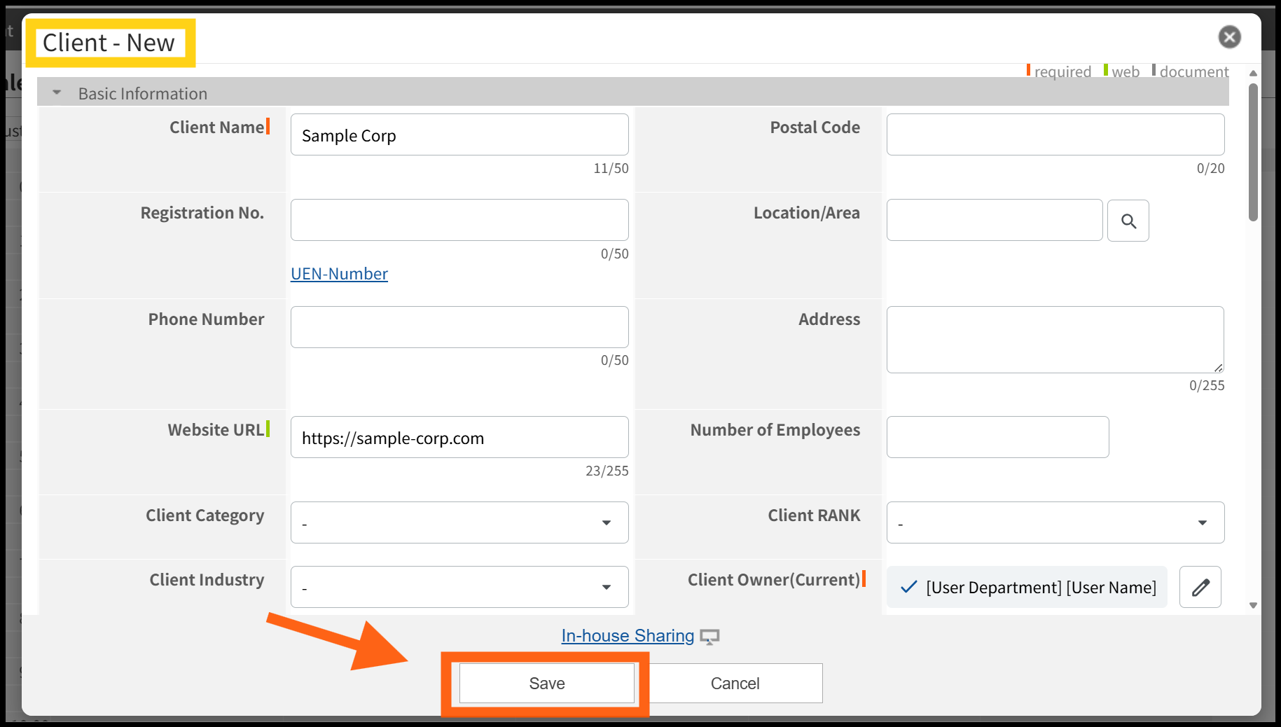The image size is (1281, 727).
Task: Collapse the Basic Information section
Action: coord(57,93)
